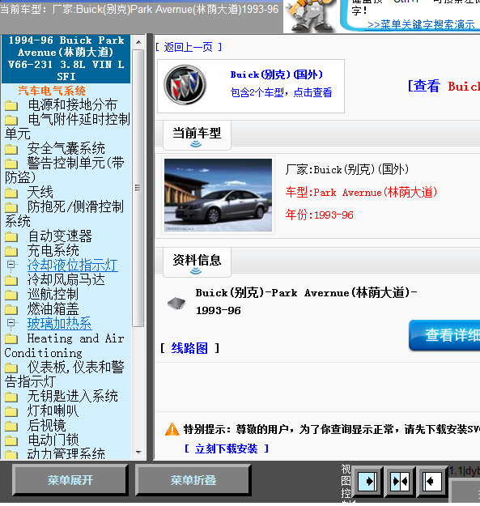Collapse the 玻璃加热系 tree node
480x506 pixels.
[x=11, y=323]
